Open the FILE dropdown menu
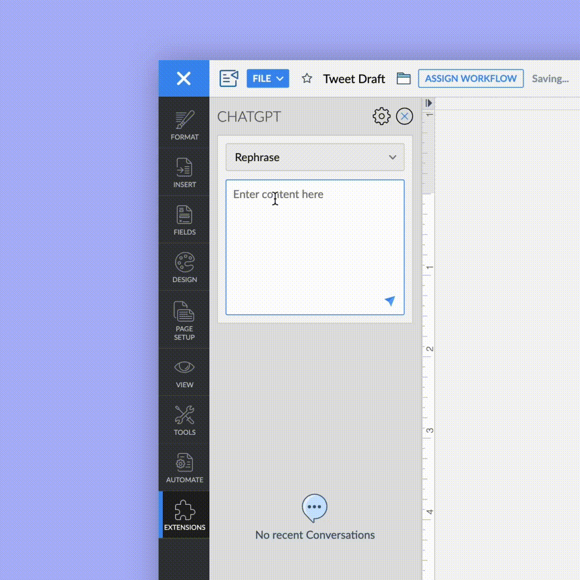This screenshot has width=580, height=580. click(x=268, y=78)
